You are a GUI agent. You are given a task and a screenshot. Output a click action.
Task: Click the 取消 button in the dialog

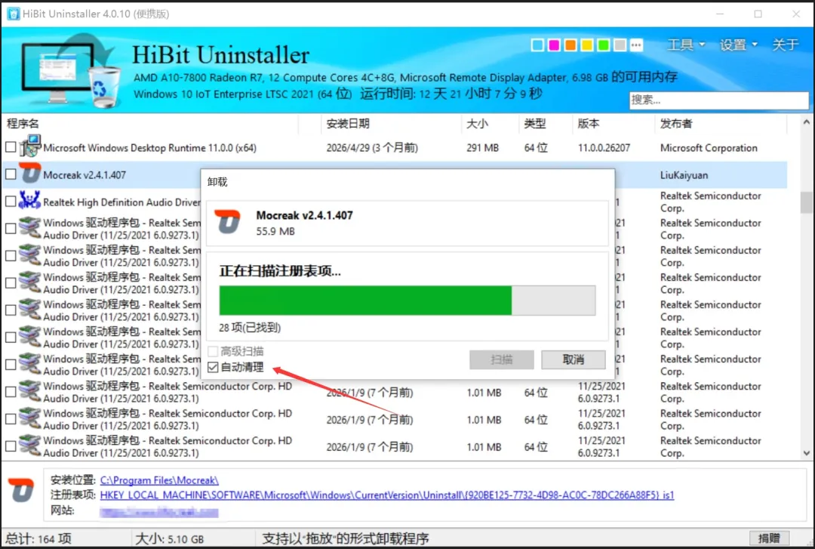(x=574, y=359)
